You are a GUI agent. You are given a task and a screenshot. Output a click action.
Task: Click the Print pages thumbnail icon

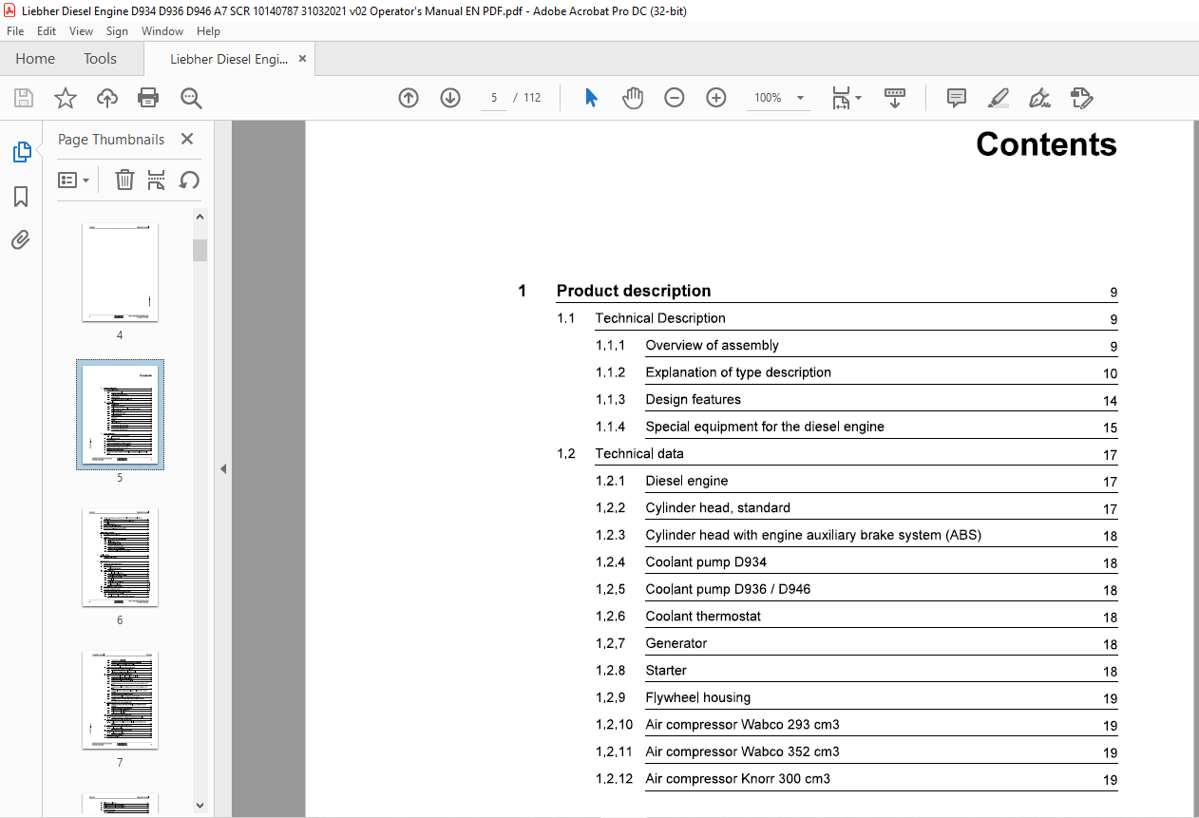157,181
